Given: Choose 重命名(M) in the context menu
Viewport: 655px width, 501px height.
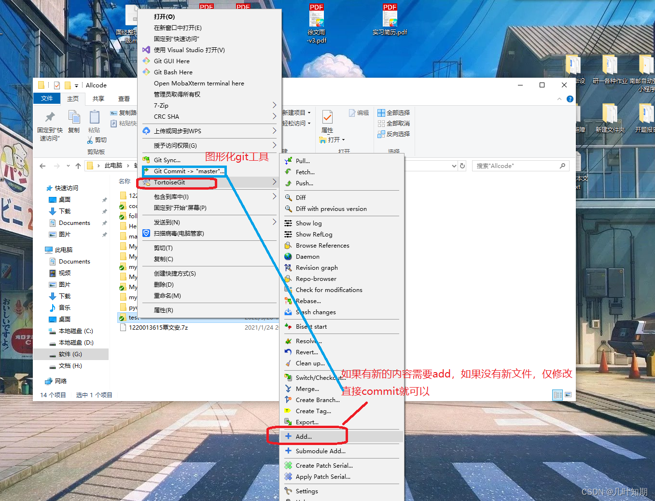Looking at the screenshot, I should (209, 295).
